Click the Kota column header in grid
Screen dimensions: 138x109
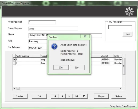(x=118, y=56)
